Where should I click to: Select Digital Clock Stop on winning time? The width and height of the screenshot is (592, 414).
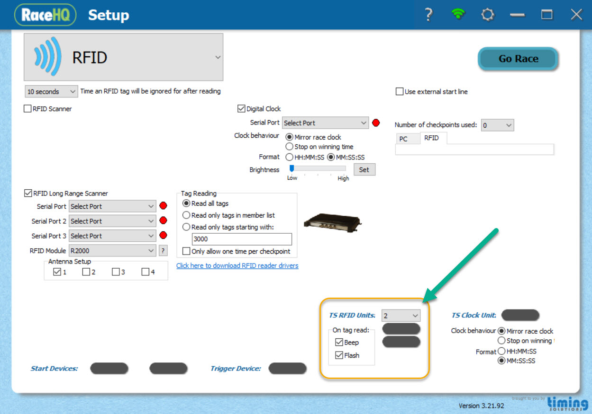point(289,147)
